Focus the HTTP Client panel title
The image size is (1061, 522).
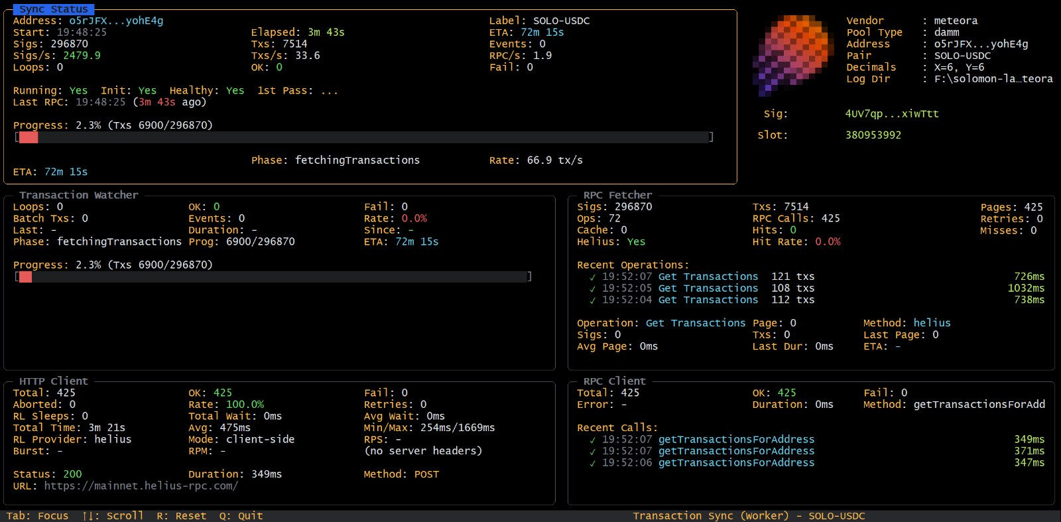pos(54,381)
